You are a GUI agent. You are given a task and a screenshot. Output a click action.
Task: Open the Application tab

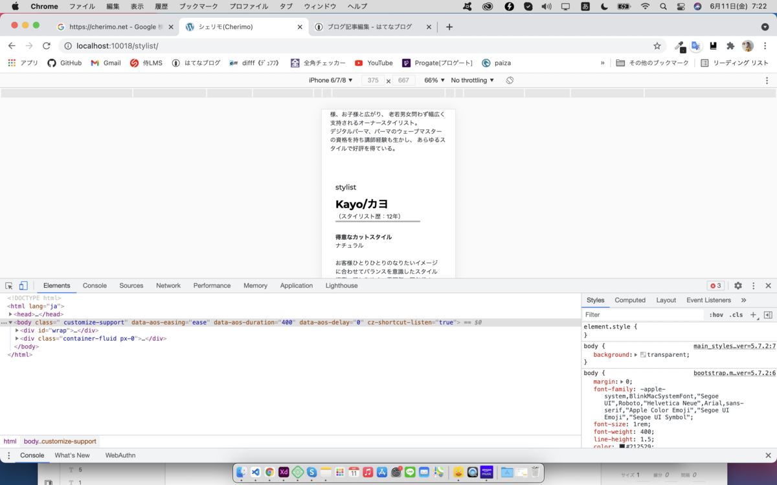297,286
